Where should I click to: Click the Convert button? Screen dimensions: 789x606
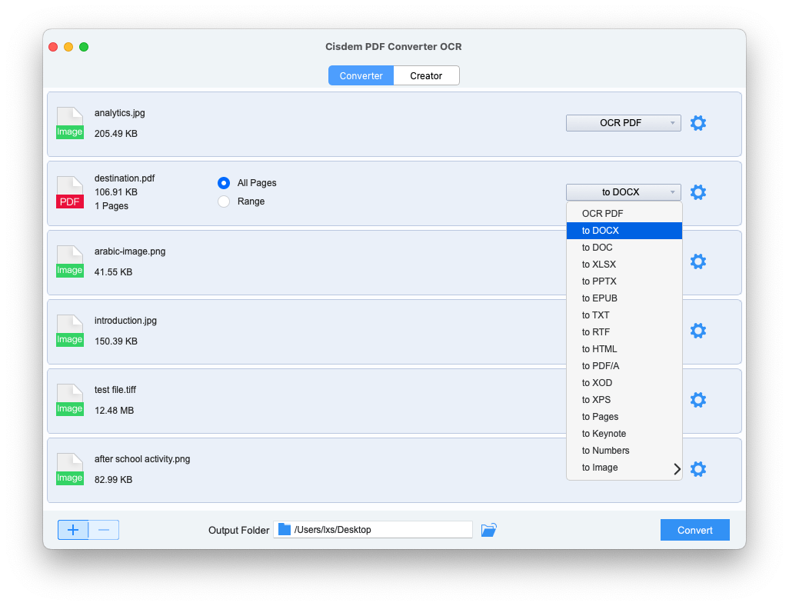point(694,530)
